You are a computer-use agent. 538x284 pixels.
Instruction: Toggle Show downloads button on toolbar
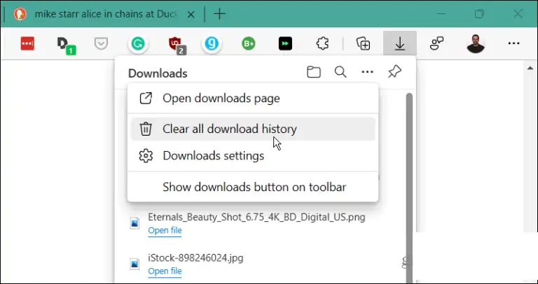click(x=253, y=187)
